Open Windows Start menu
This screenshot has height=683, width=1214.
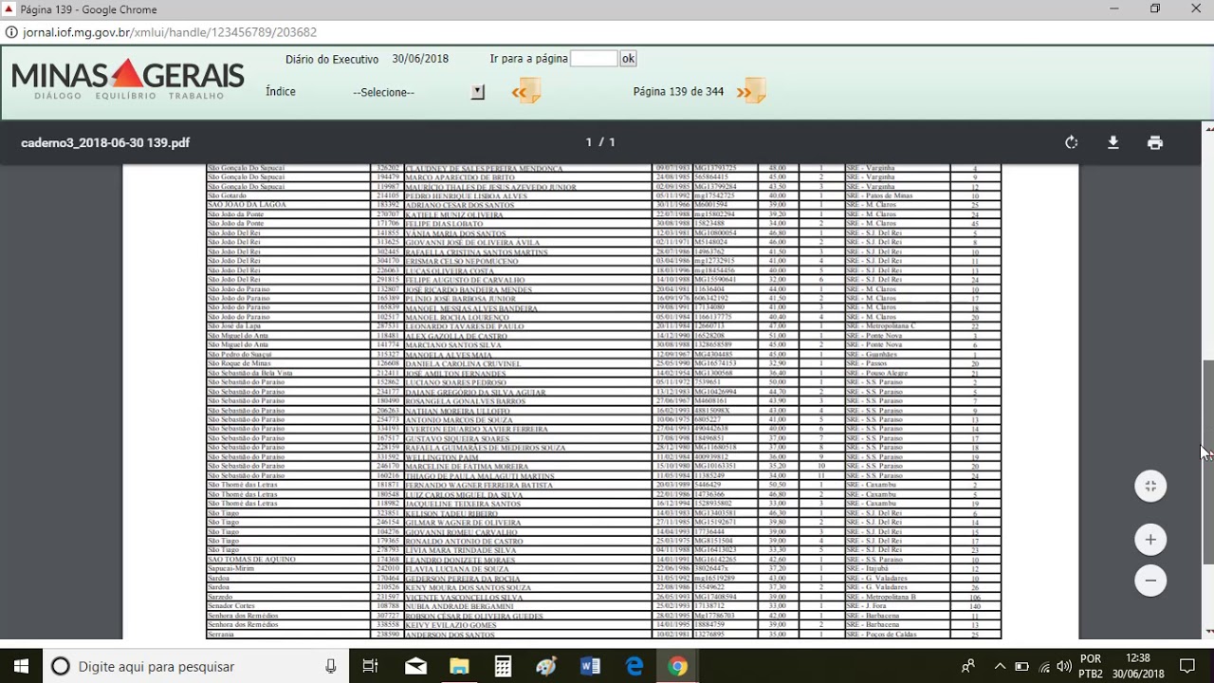click(21, 667)
